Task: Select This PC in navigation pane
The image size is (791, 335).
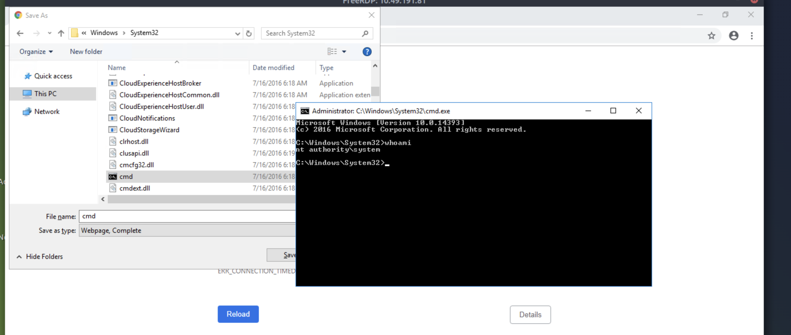Action: (x=46, y=94)
